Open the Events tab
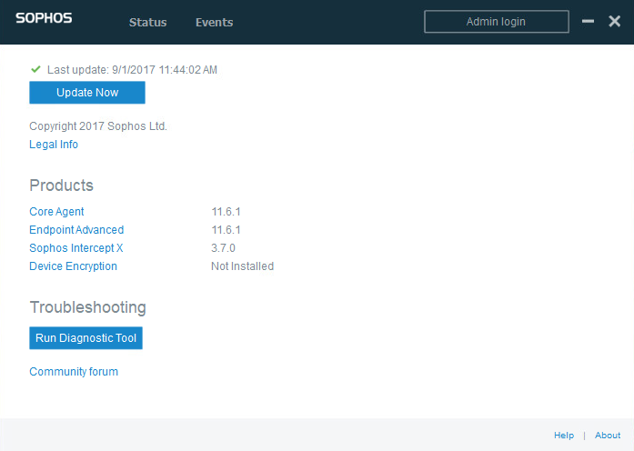This screenshot has height=451, width=634. (x=214, y=23)
